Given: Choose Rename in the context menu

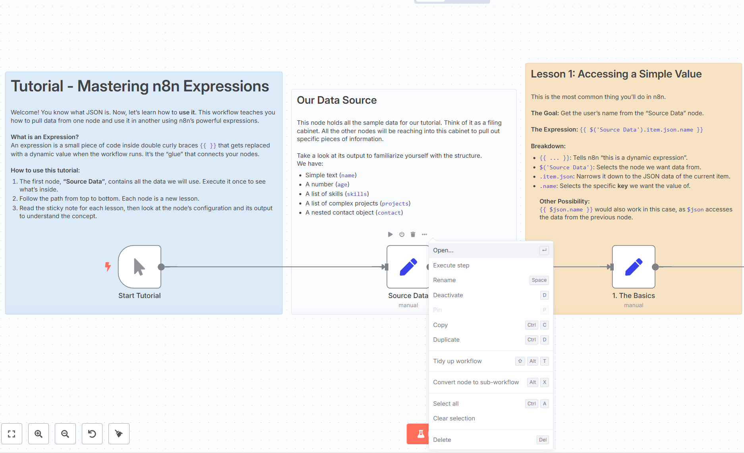Looking at the screenshot, I should (x=491, y=280).
